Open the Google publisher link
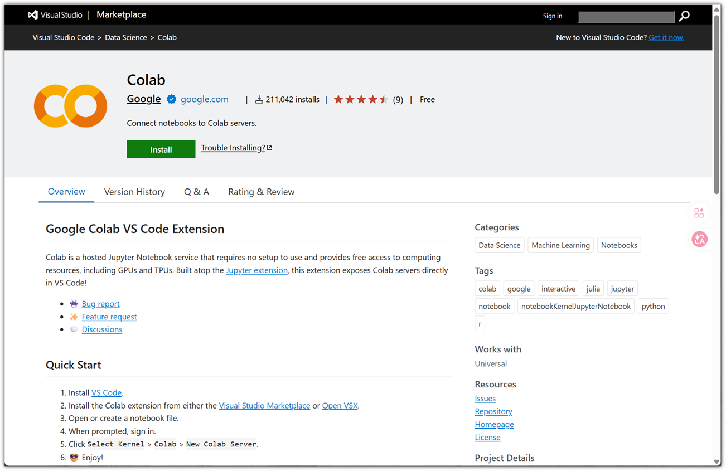This screenshot has width=726, height=471. [144, 99]
